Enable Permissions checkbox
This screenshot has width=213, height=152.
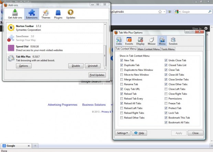pyautogui.click(x=166, y=99)
